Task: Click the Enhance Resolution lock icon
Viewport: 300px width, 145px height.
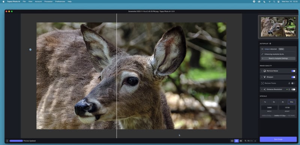Action: click(289, 90)
